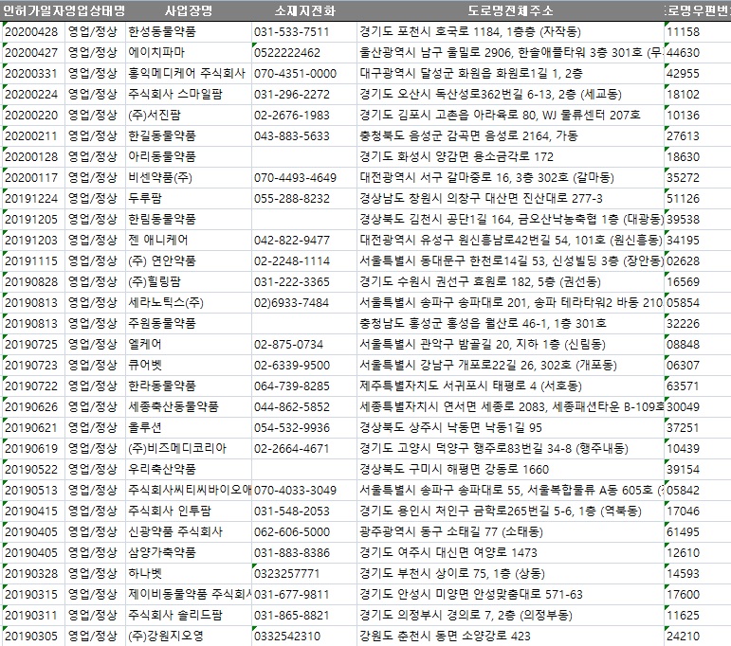Select business cell 엘케어

pyautogui.click(x=189, y=345)
